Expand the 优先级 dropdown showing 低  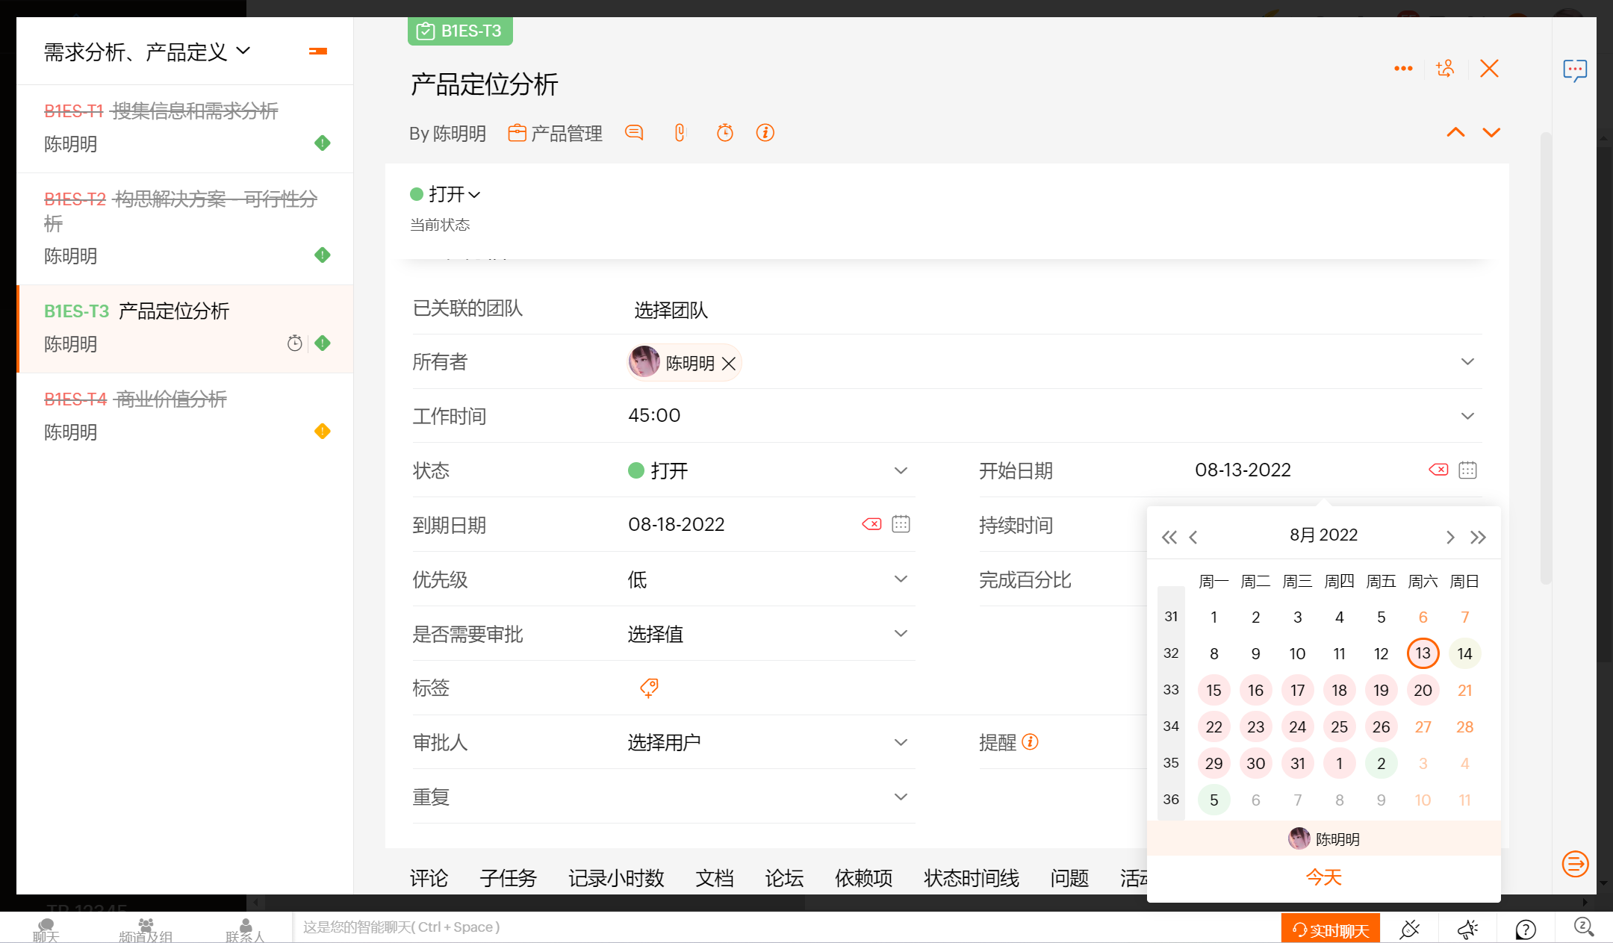click(901, 579)
